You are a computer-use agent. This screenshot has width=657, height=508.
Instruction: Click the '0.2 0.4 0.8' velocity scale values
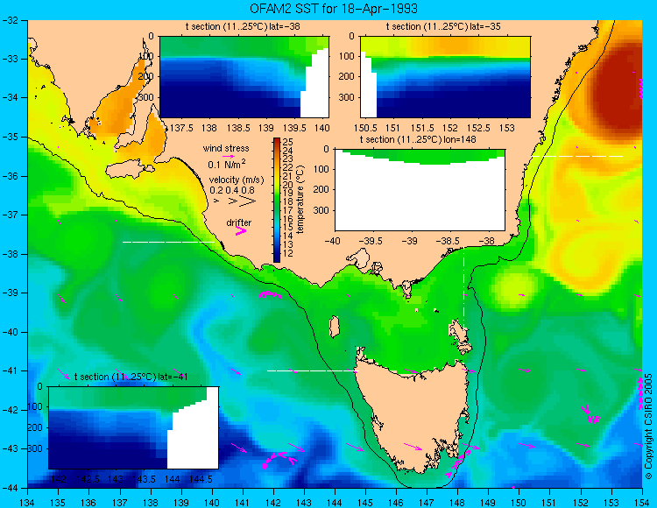pos(232,190)
